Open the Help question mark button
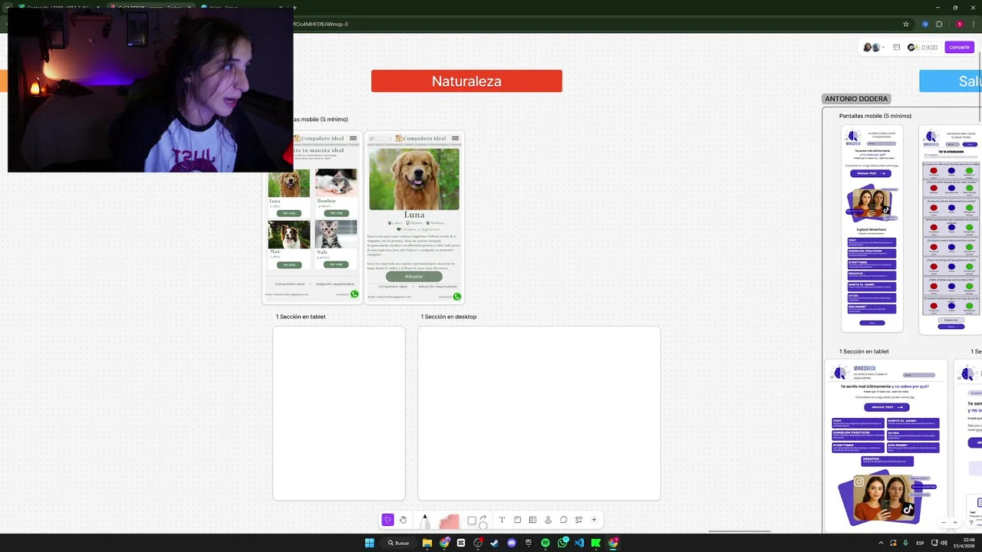 pyautogui.click(x=970, y=523)
